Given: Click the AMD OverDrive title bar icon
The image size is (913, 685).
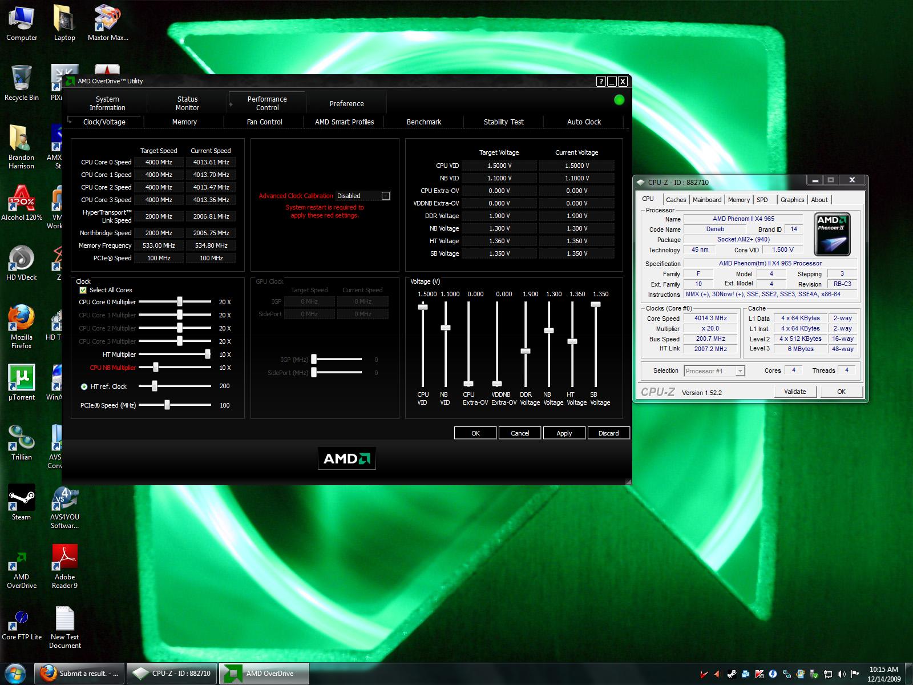Looking at the screenshot, I should click(70, 81).
